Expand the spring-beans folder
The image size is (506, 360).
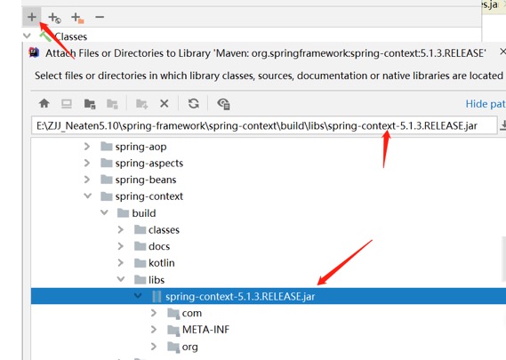(x=87, y=180)
